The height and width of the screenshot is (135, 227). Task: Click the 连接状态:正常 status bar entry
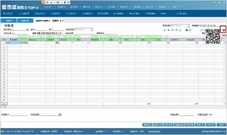click(137, 131)
